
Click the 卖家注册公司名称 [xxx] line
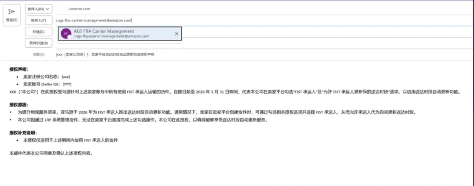pyautogui.click(x=47, y=77)
